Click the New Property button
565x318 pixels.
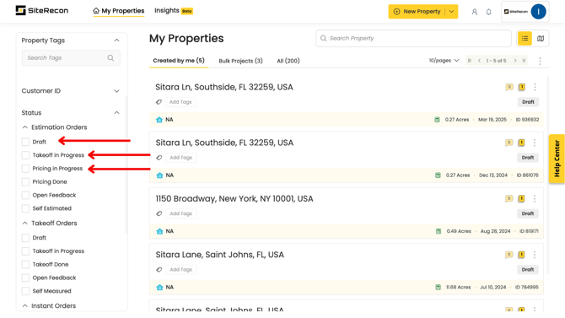point(417,12)
